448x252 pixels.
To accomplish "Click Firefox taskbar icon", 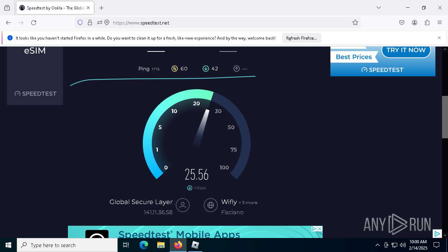I will [x=178, y=245].
